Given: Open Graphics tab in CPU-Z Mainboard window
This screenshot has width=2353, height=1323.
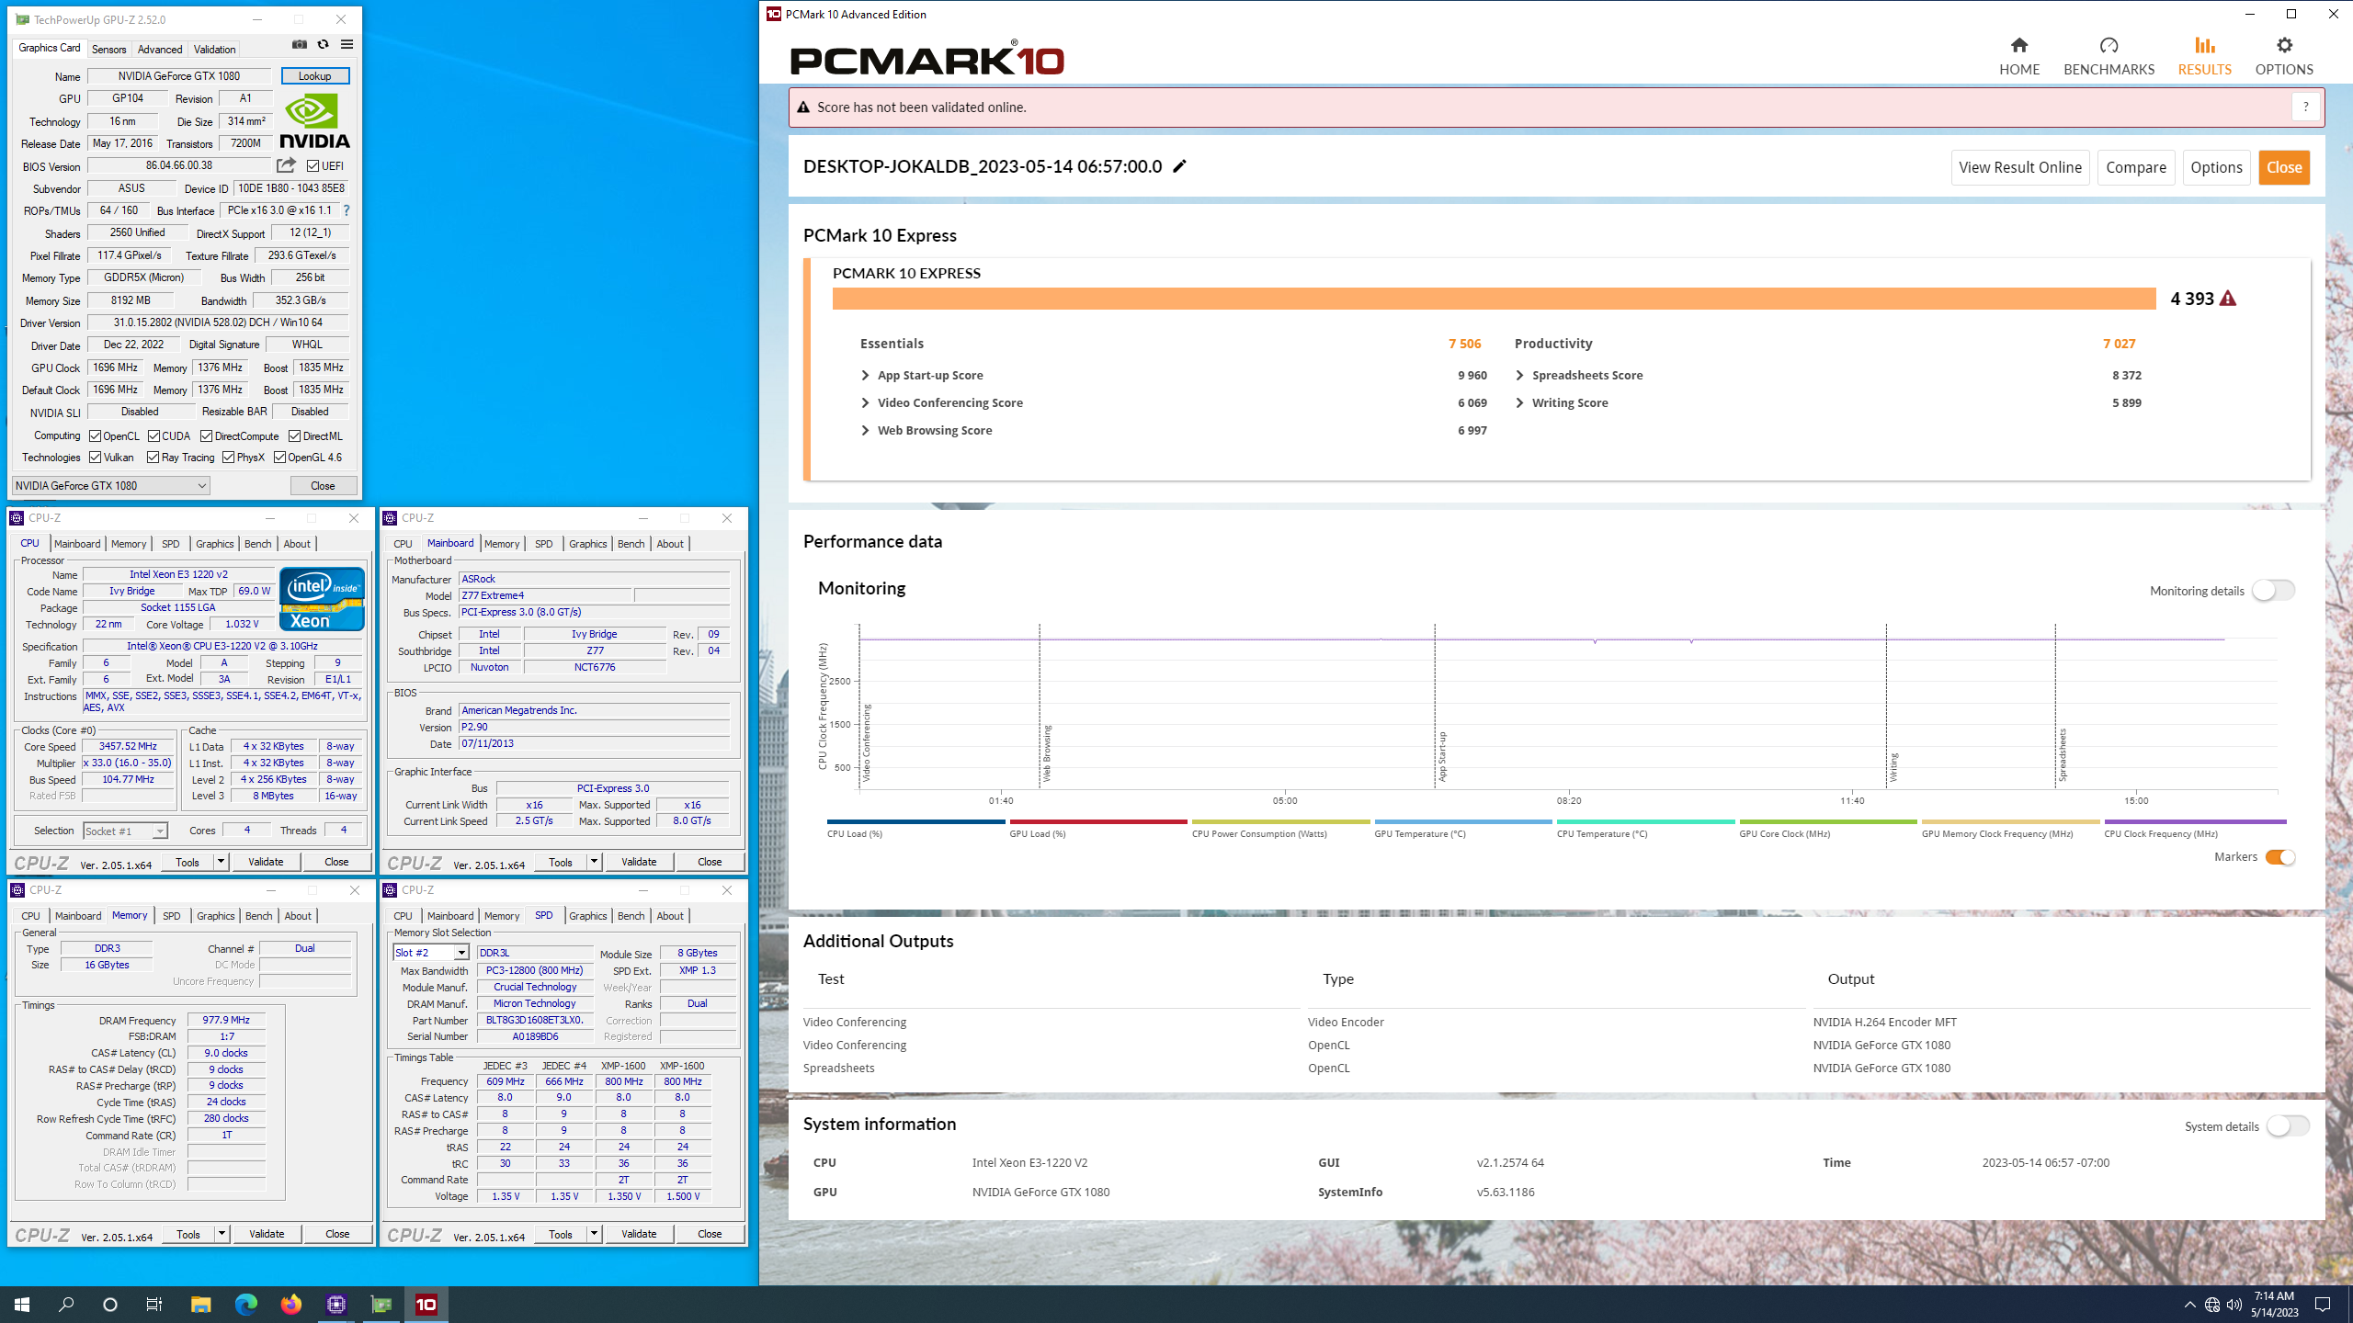Looking at the screenshot, I should [x=587, y=544].
